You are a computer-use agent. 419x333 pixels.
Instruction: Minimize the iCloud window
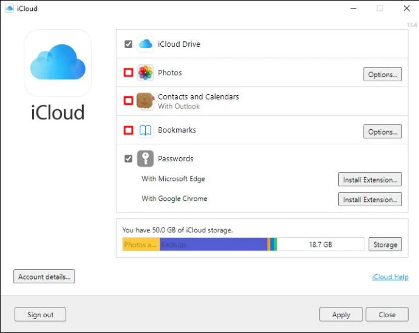point(353,8)
